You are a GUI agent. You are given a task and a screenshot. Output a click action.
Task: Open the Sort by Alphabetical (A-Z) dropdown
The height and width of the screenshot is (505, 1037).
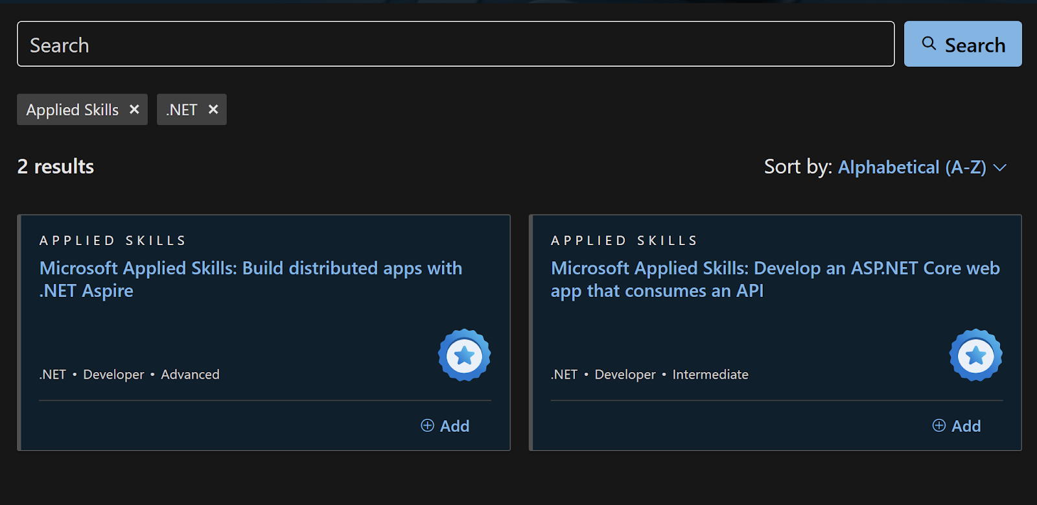coord(922,167)
